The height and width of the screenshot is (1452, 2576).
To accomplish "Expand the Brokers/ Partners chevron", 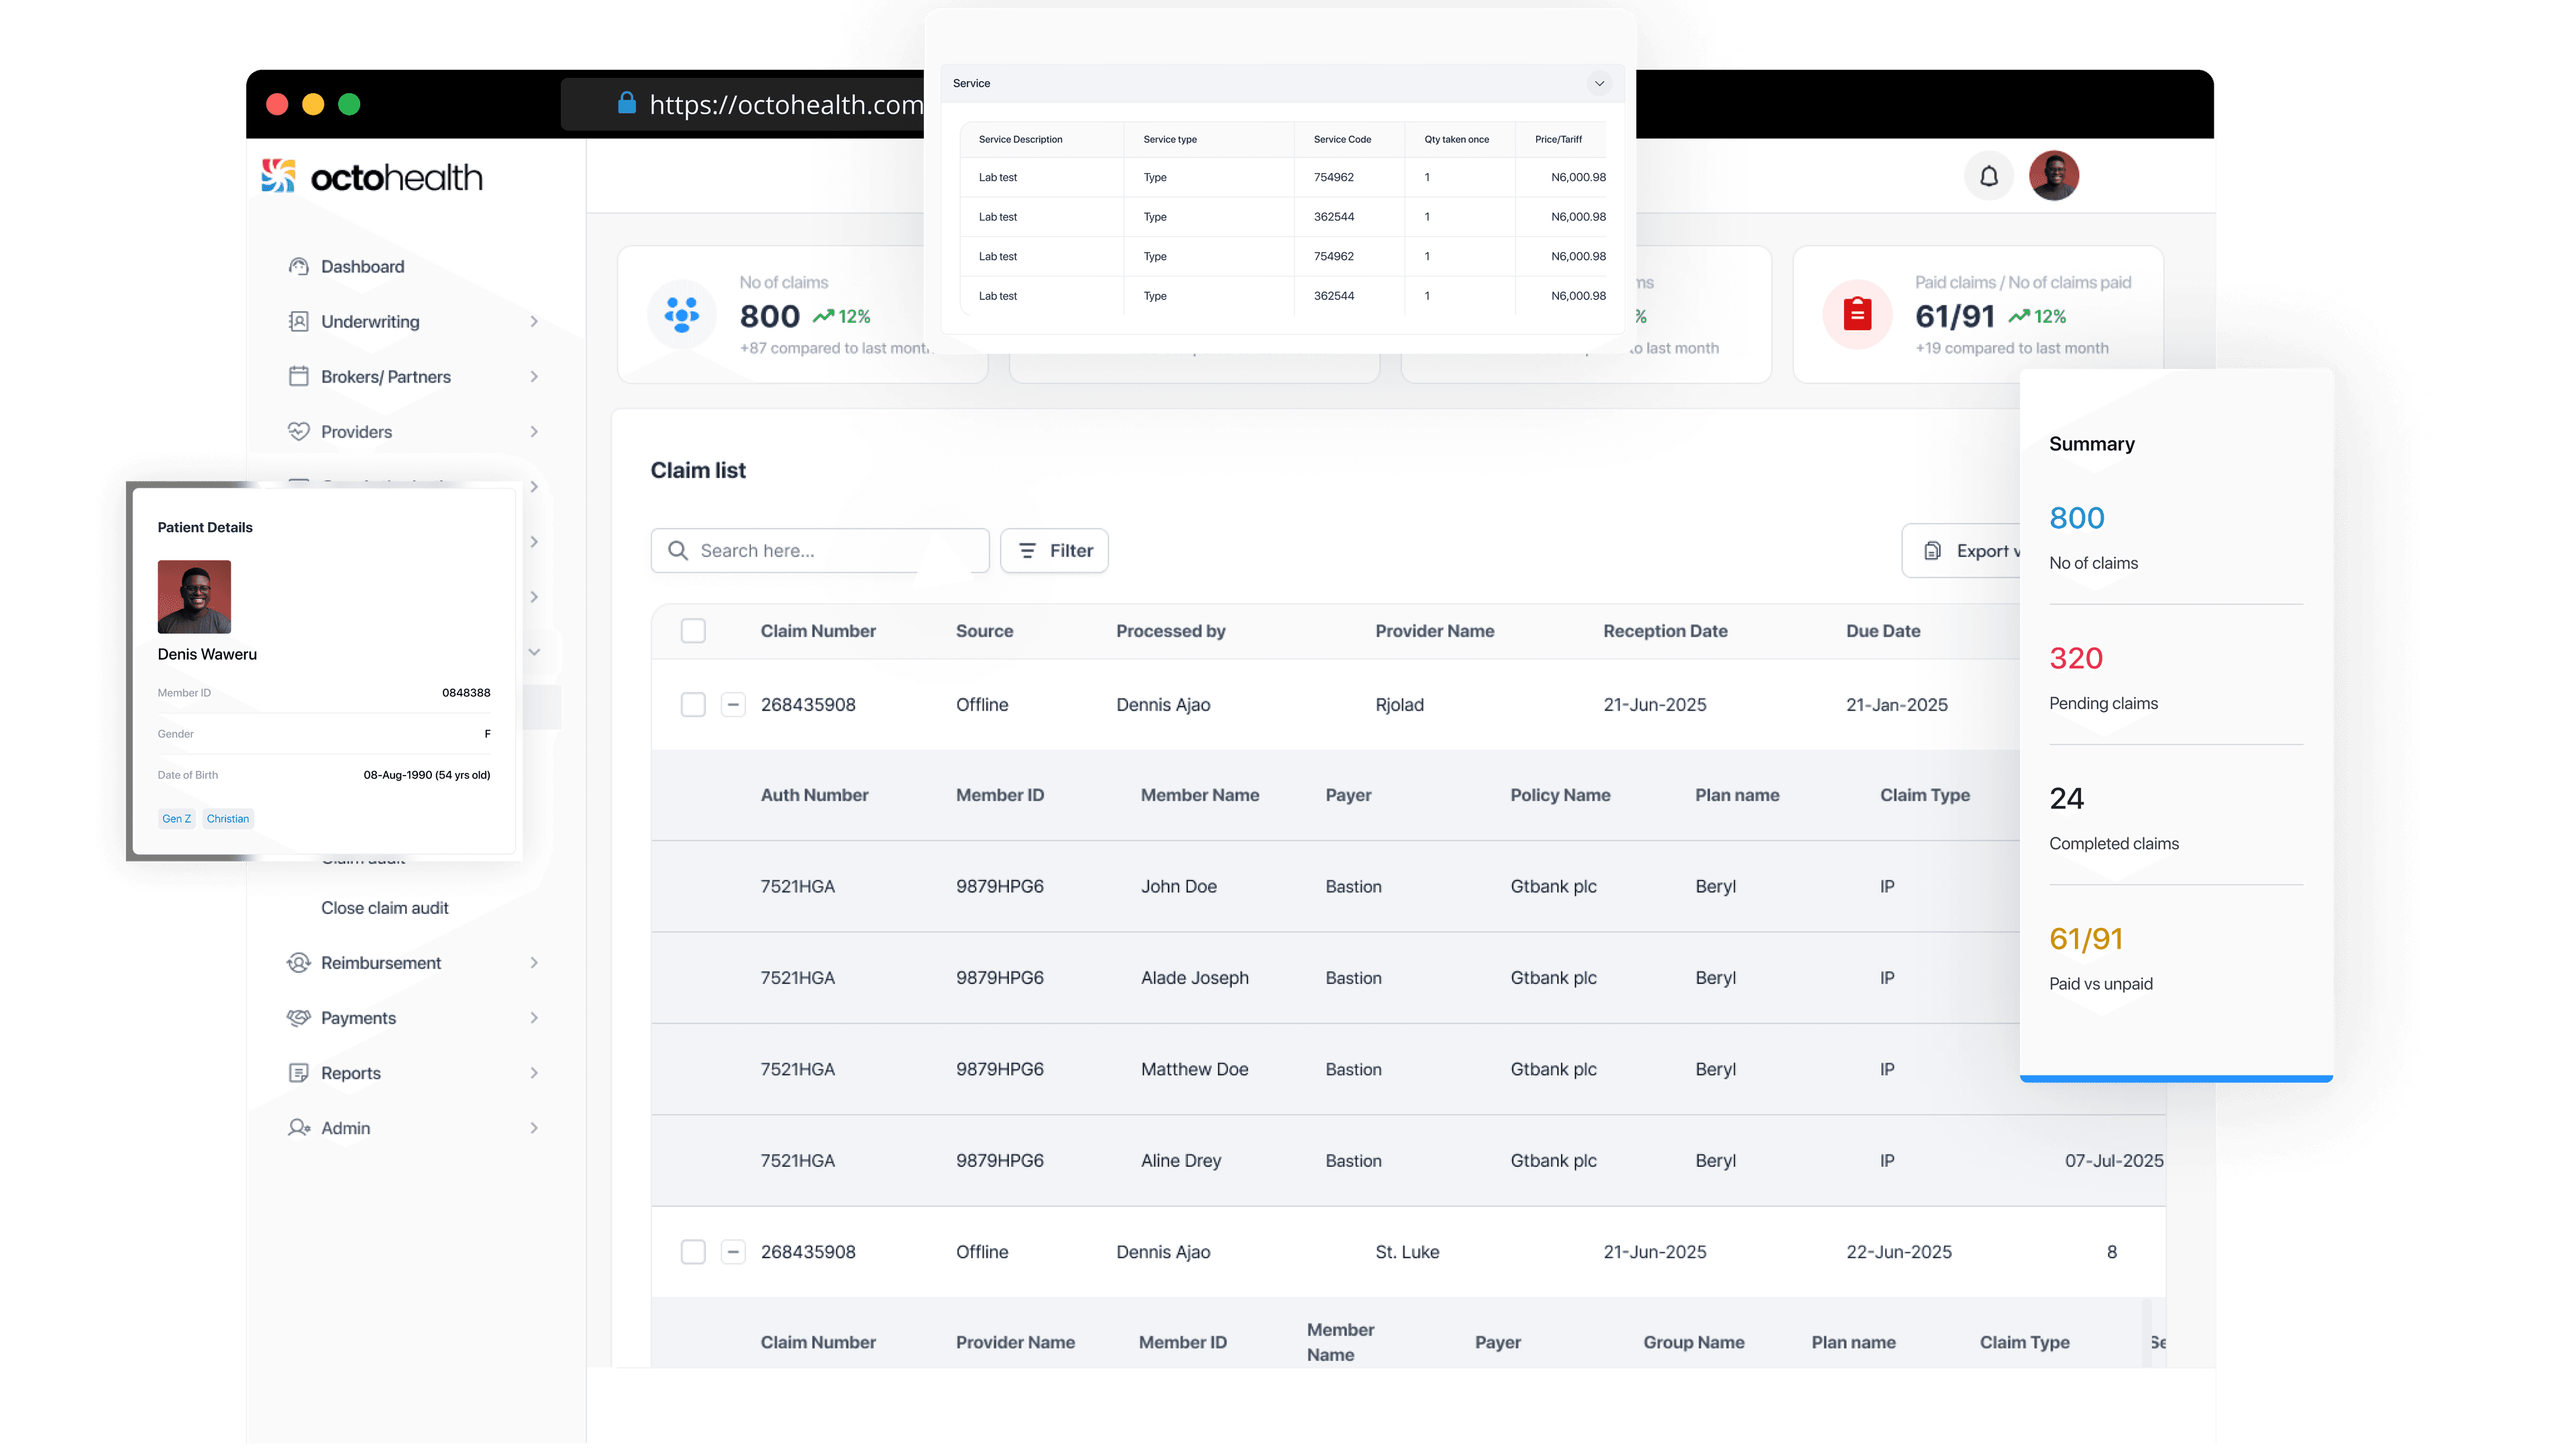I will point(534,376).
